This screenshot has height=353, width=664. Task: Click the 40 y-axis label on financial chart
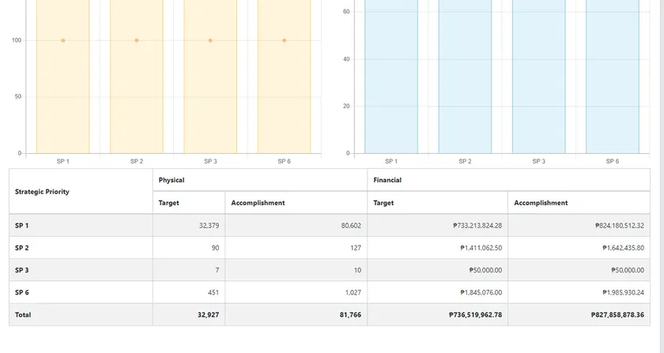tap(346, 59)
